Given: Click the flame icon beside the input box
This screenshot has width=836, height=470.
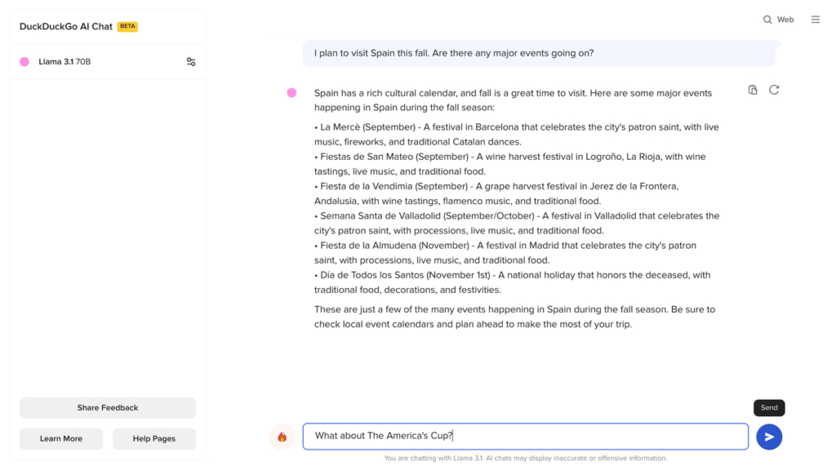Looking at the screenshot, I should [x=282, y=437].
